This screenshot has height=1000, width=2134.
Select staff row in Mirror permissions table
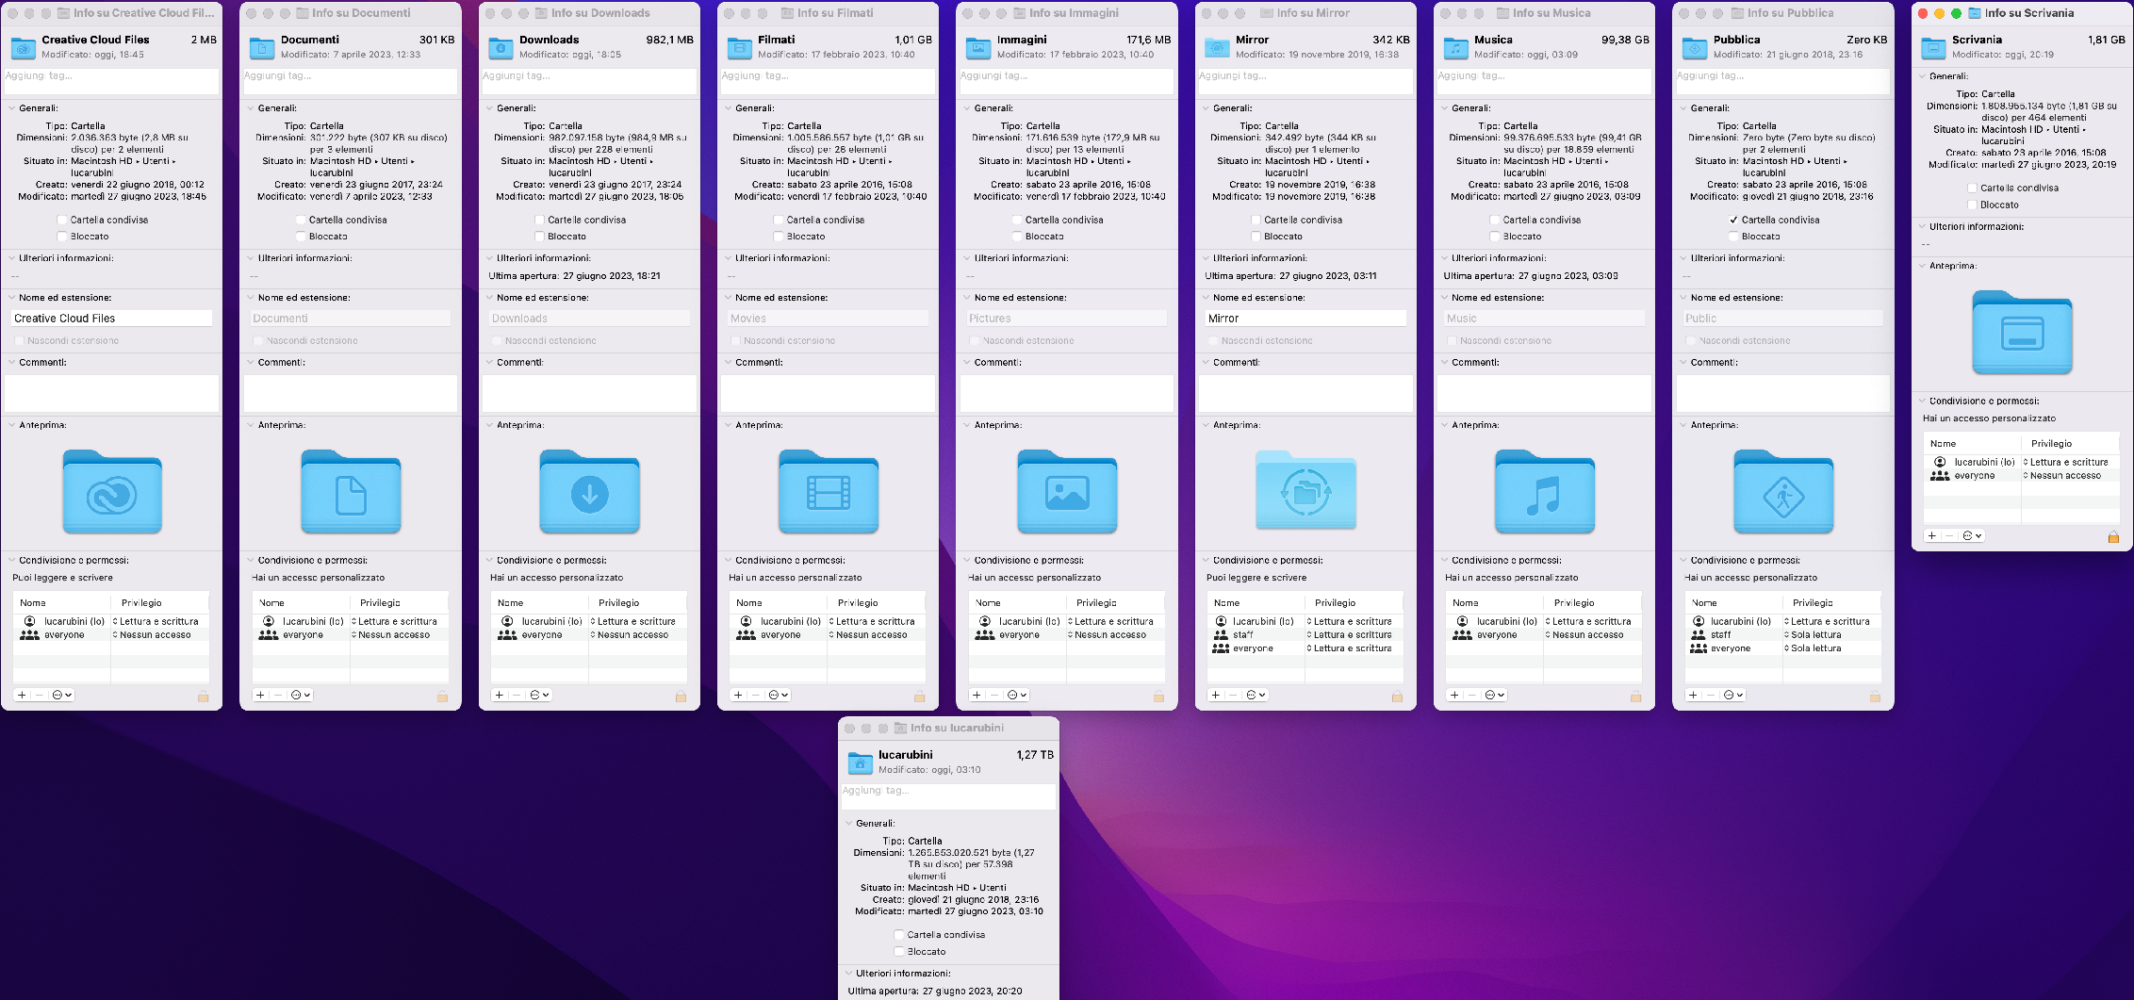click(x=1305, y=635)
